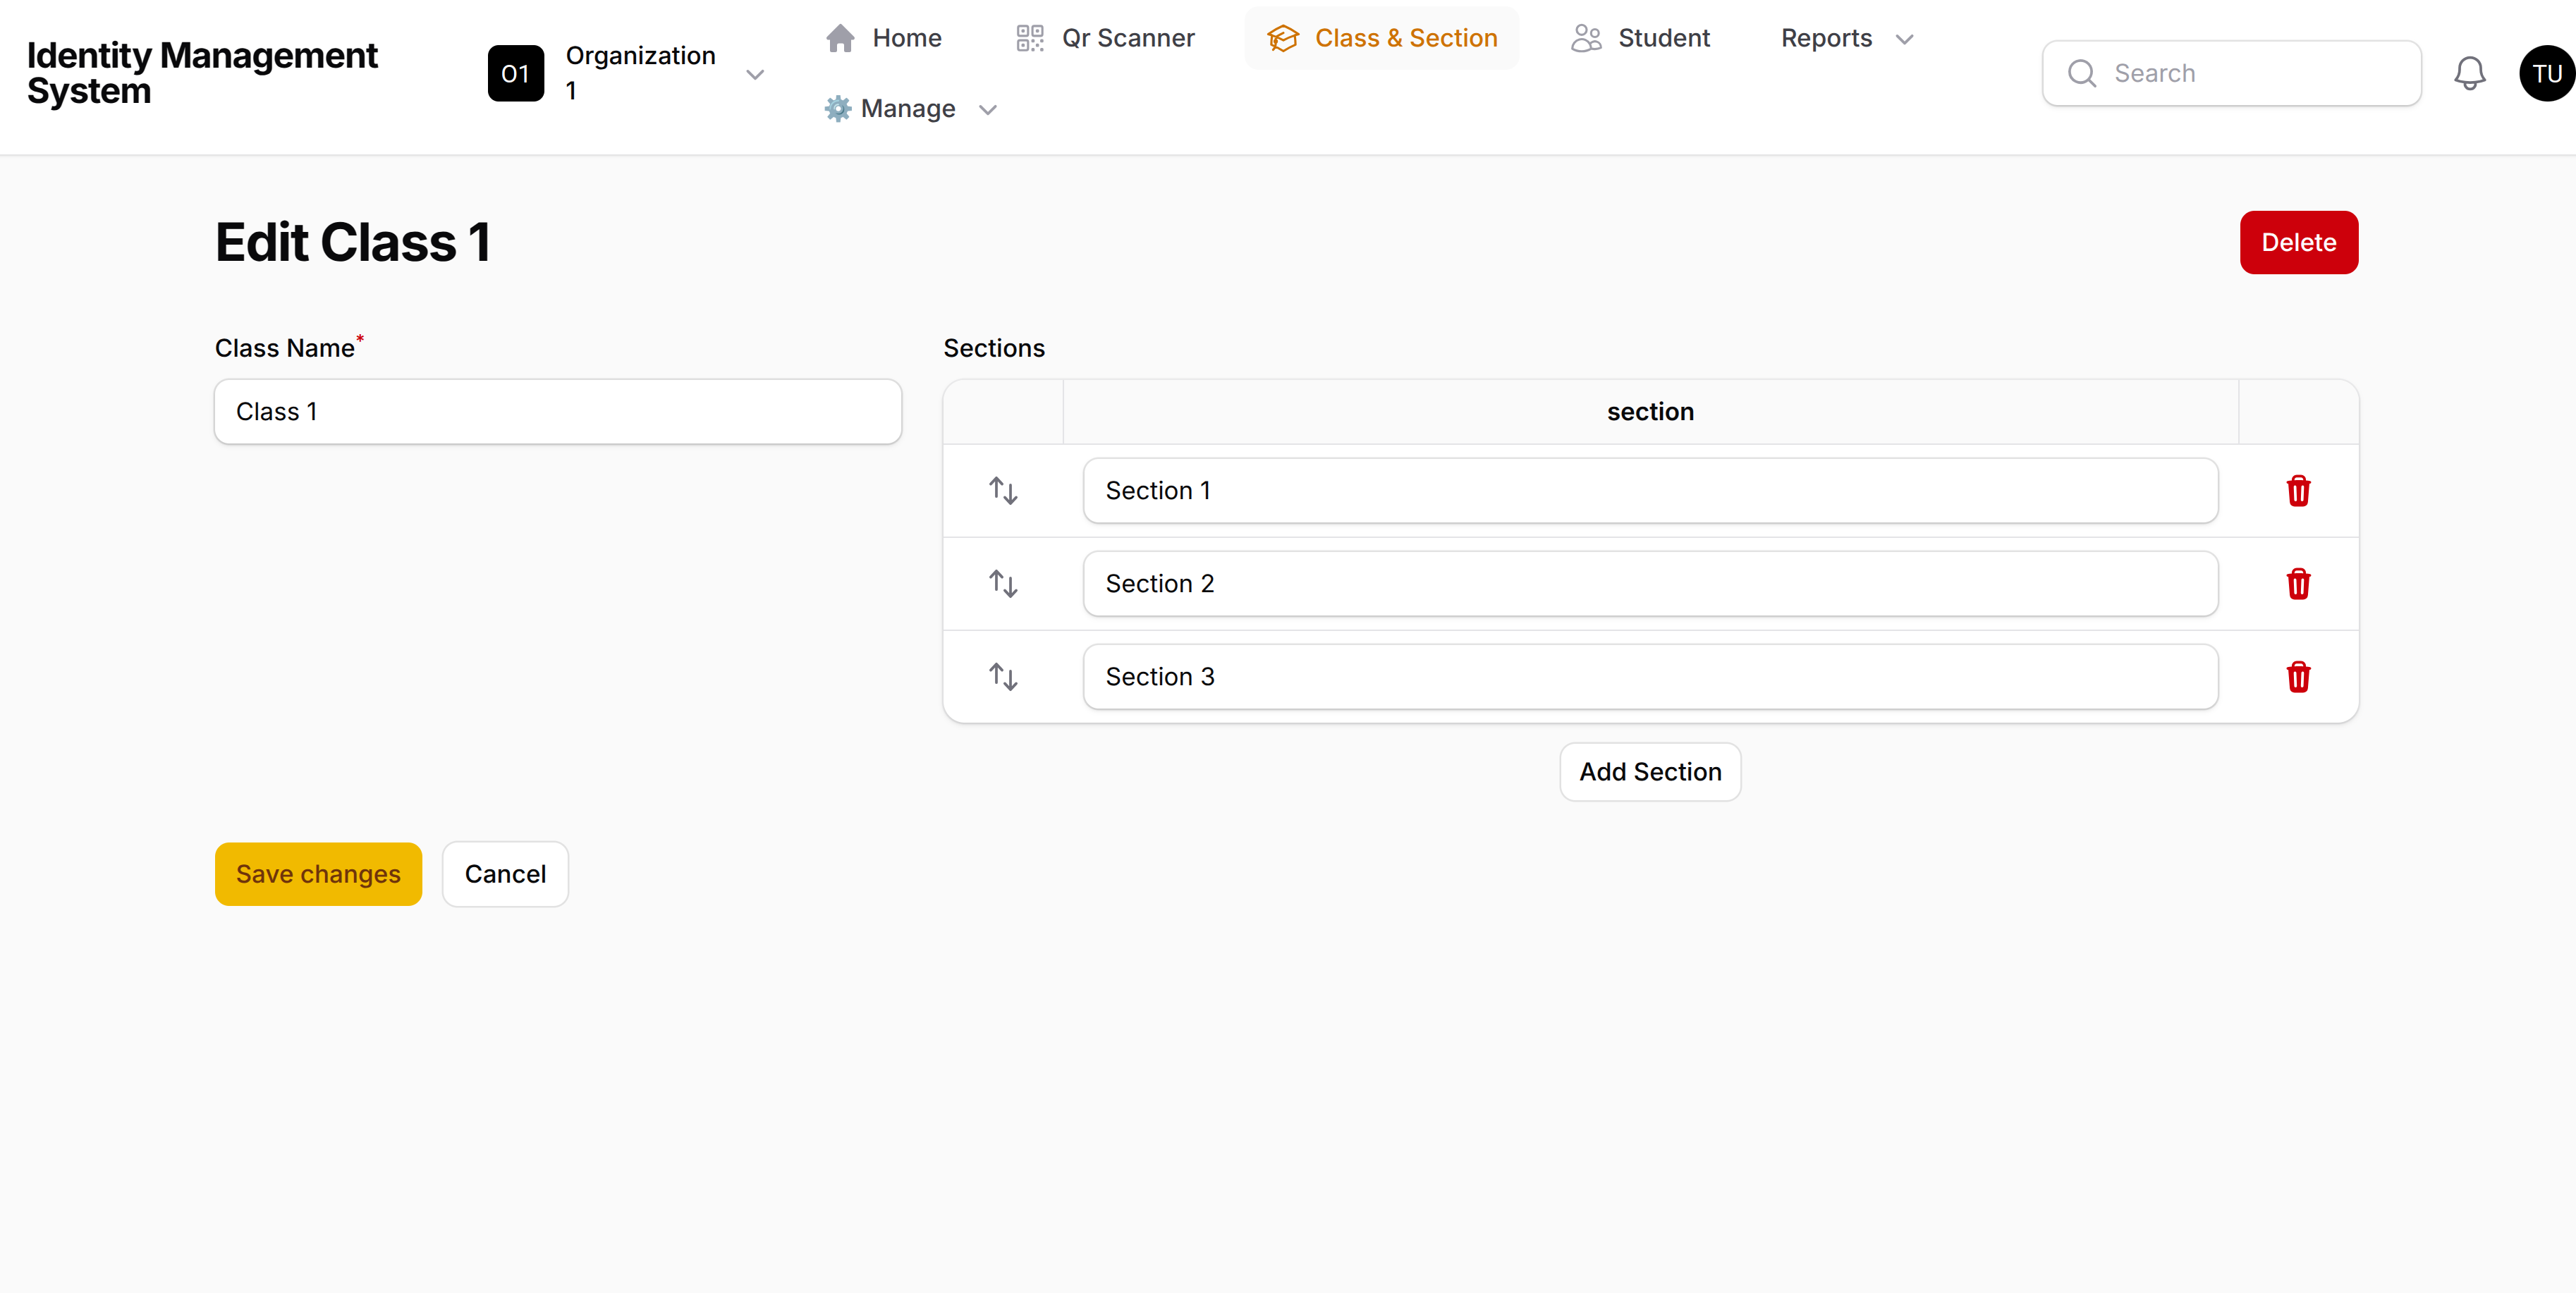Expand the Organization 1 switcher

(627, 73)
